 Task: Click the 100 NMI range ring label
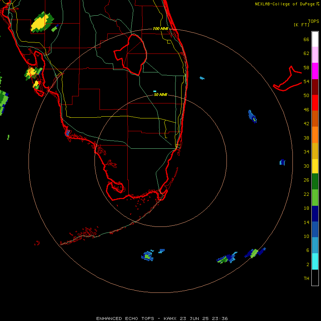[x=160, y=29]
